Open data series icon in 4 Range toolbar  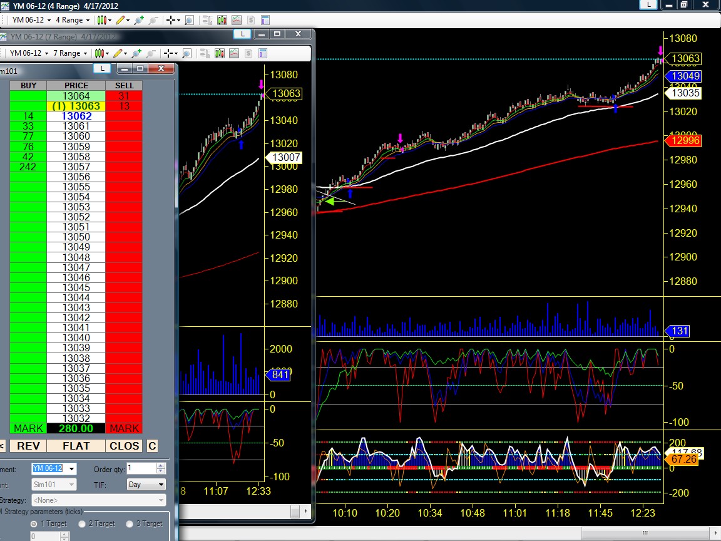point(222,20)
